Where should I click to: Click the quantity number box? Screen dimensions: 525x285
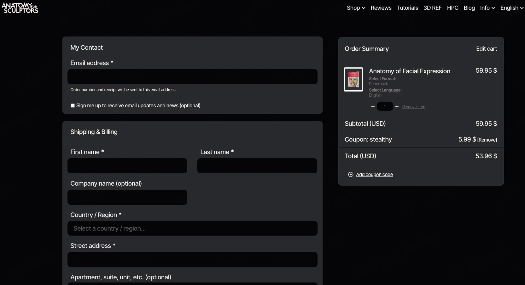point(385,106)
